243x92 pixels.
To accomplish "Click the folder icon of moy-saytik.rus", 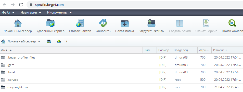I will point(3,87).
